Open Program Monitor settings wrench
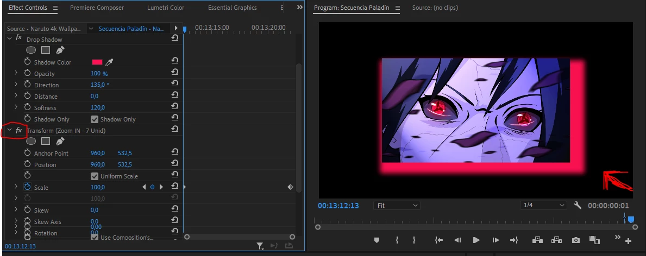The height and width of the screenshot is (256, 646). click(x=577, y=205)
